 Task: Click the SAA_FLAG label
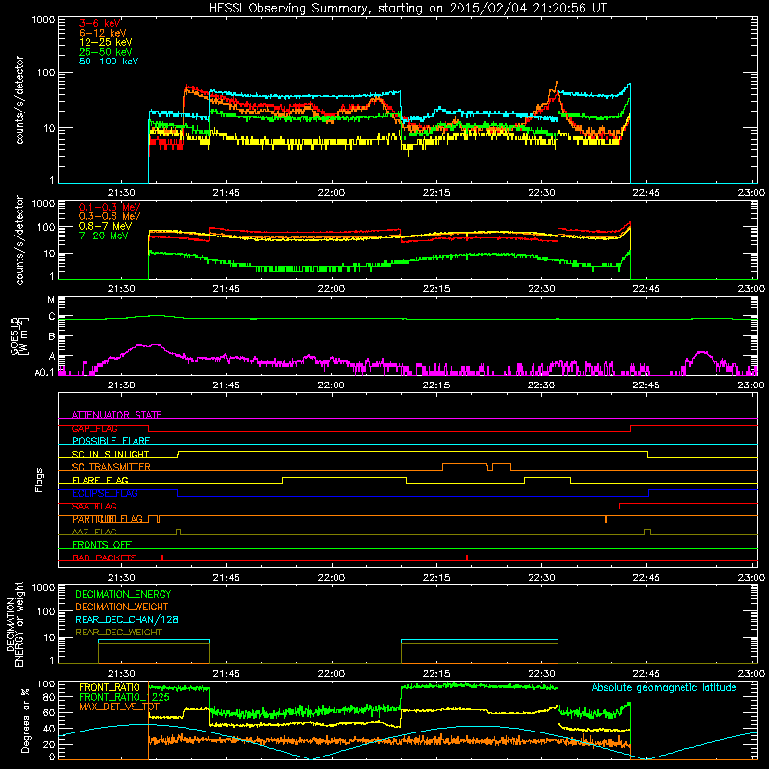point(94,506)
